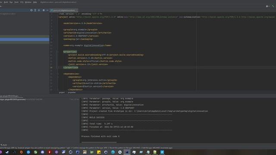Open the IntelliJ IDEA taskbar icon

[127, 152]
